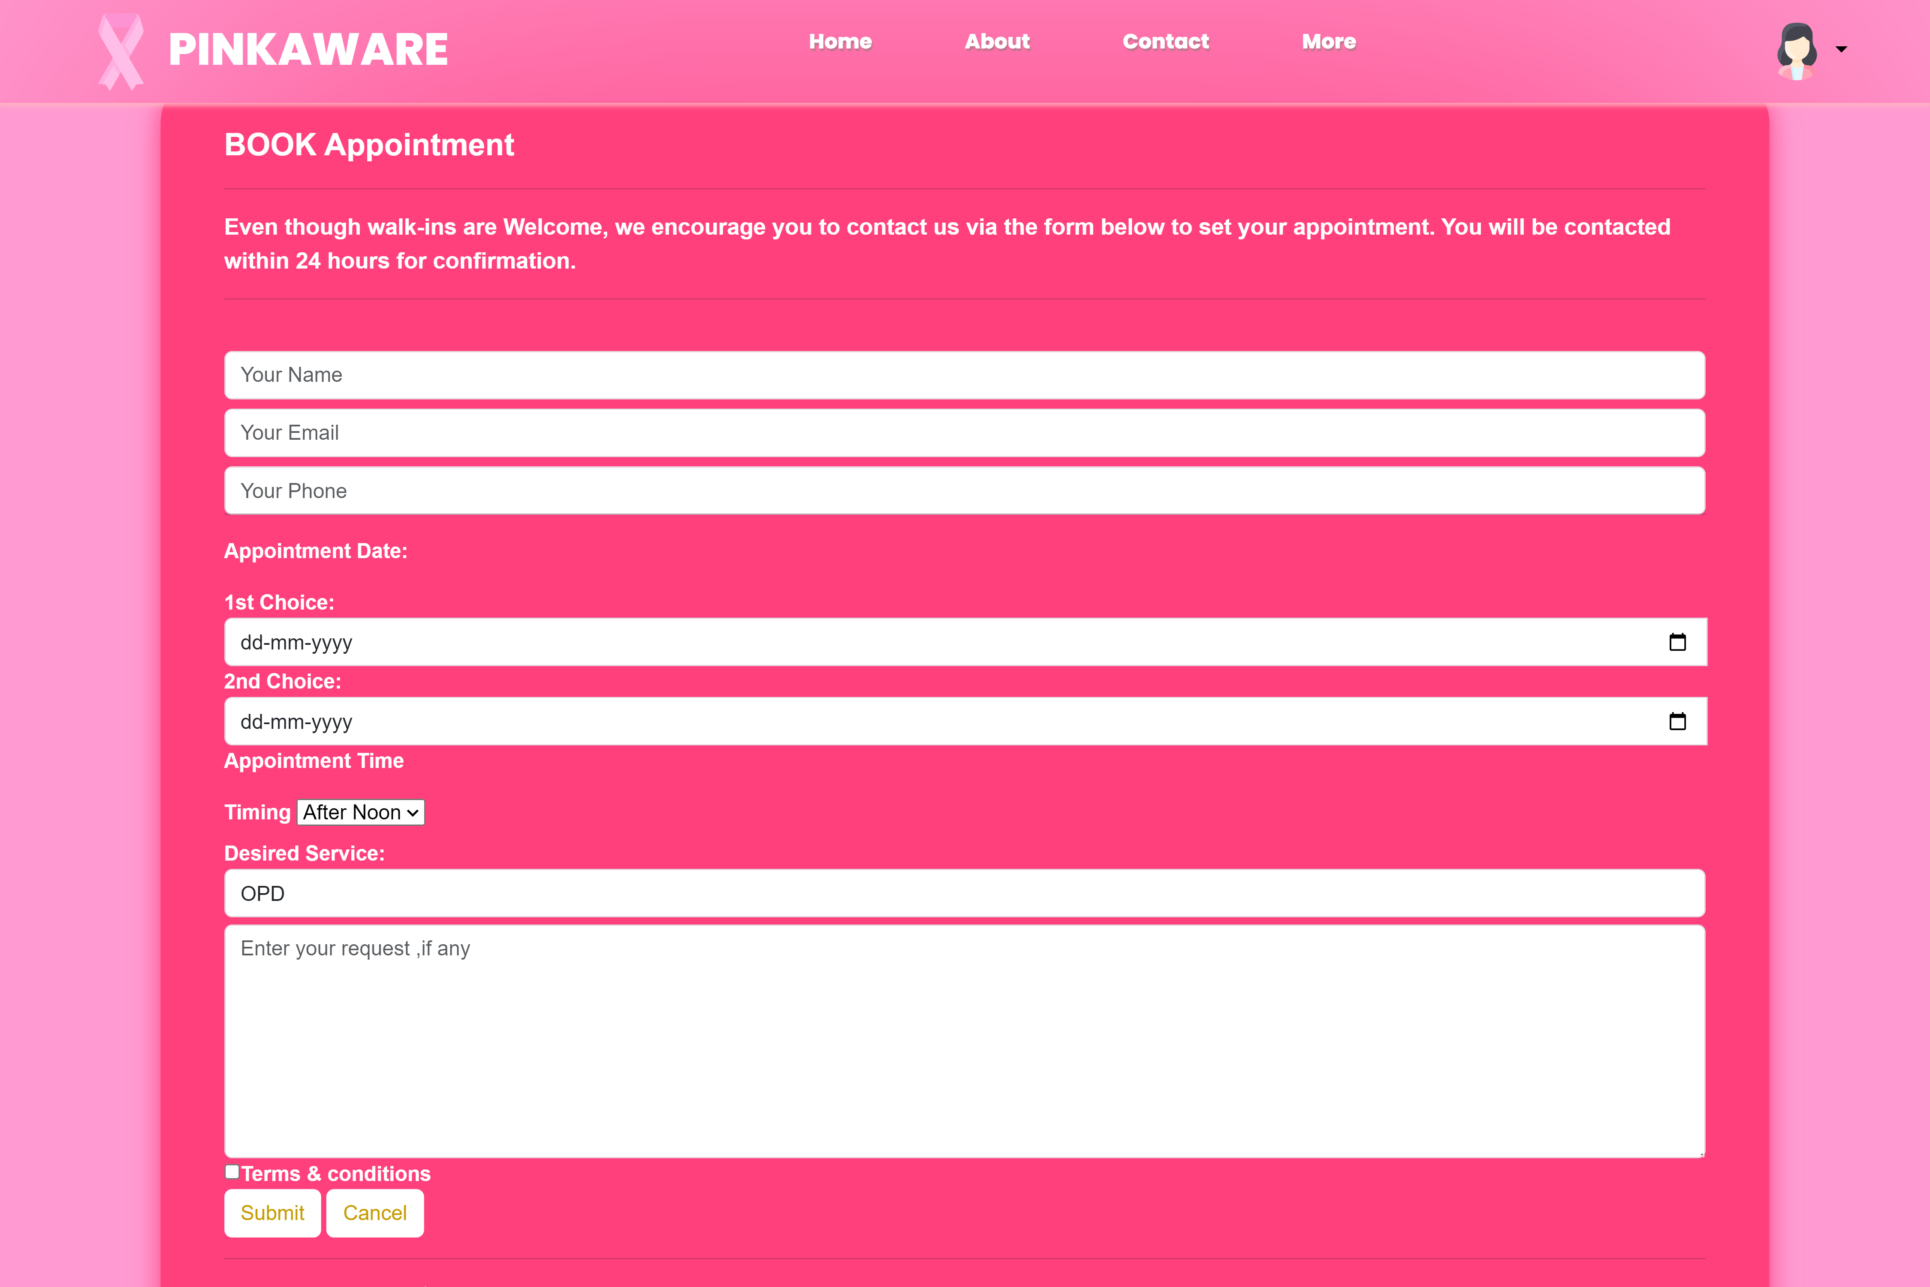Viewport: 1930px width, 1287px height.
Task: Navigate to the Contact page
Action: click(1165, 41)
